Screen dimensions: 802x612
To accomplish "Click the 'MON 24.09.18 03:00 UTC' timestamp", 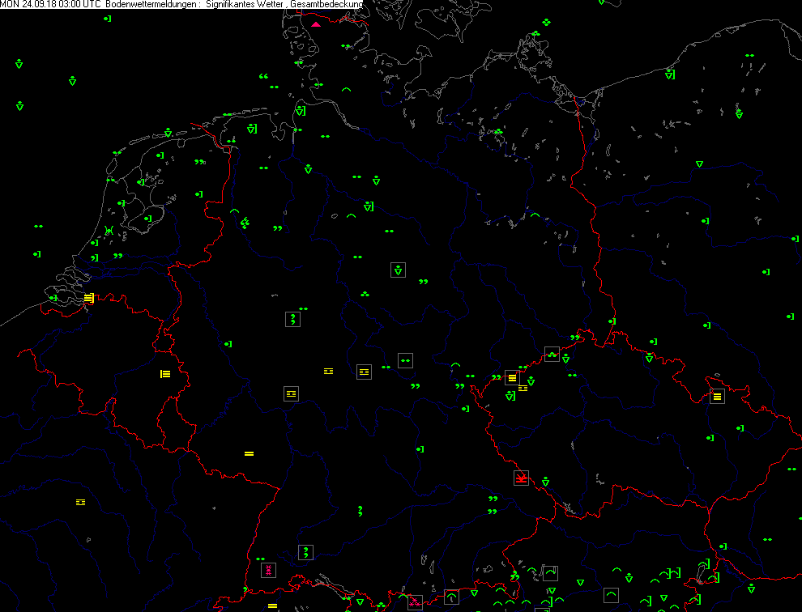I will point(50,5).
